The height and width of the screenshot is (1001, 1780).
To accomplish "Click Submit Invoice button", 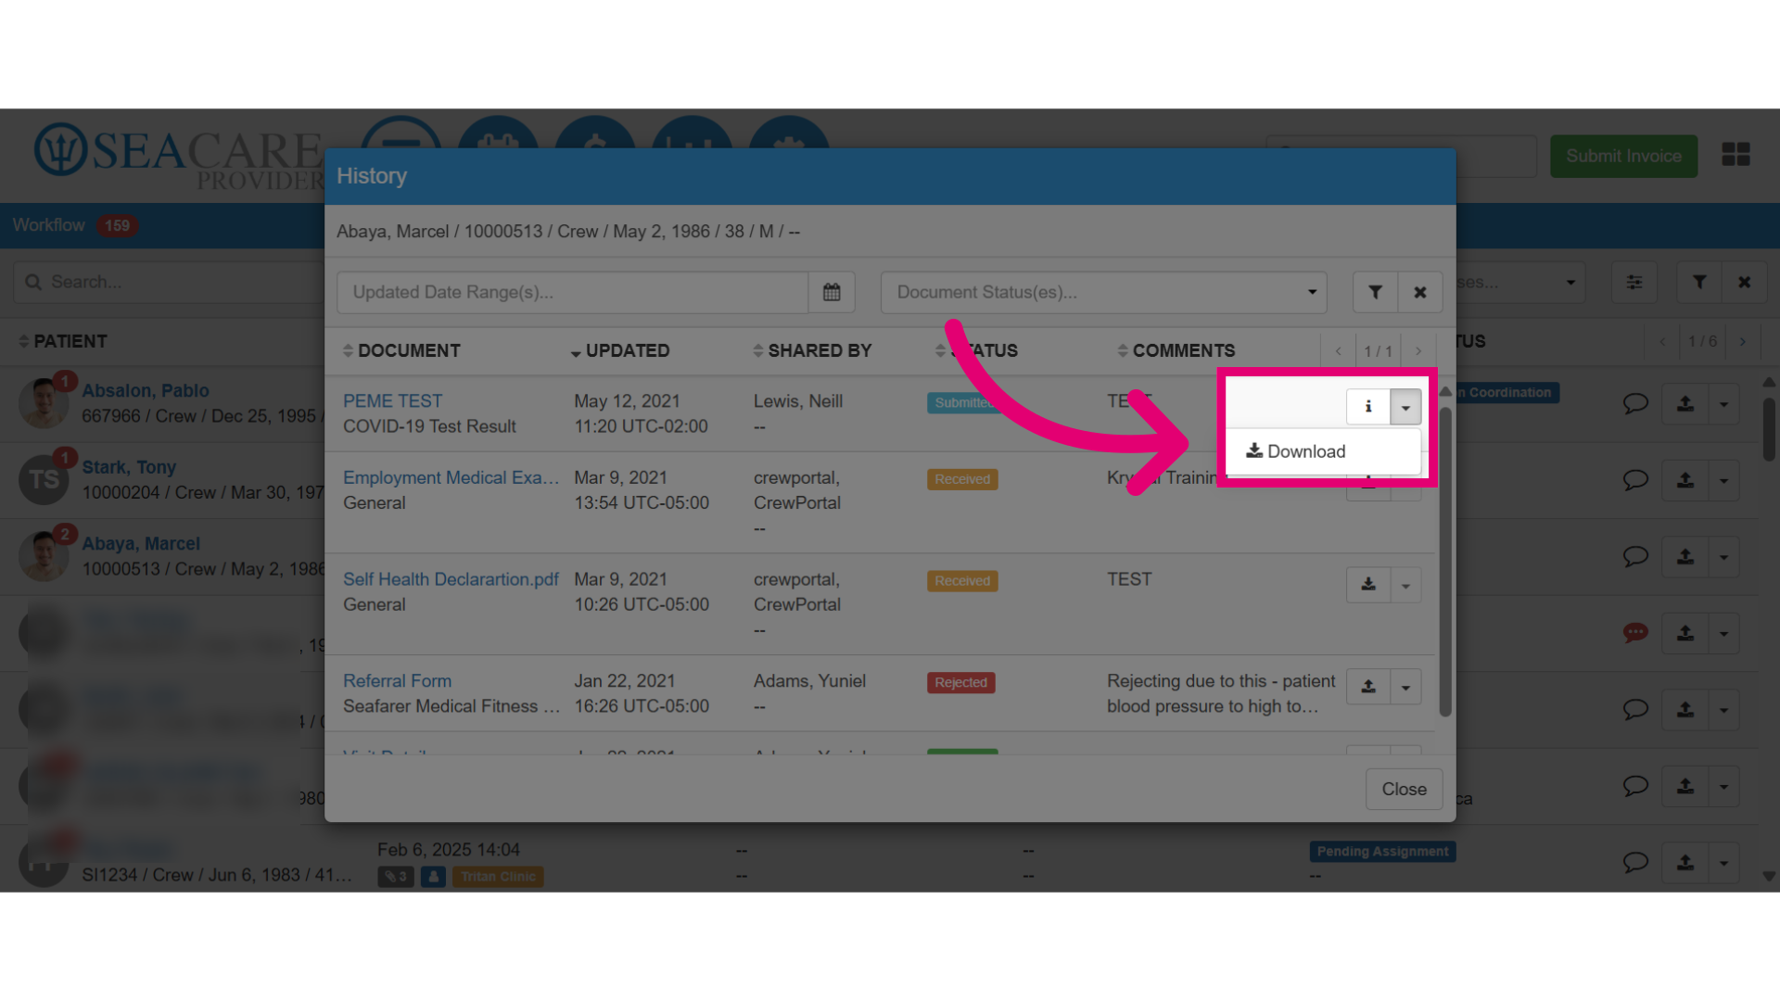I will [x=1623, y=156].
